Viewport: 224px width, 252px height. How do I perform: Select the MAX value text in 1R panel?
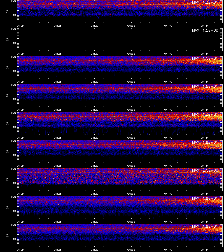[205, 3]
